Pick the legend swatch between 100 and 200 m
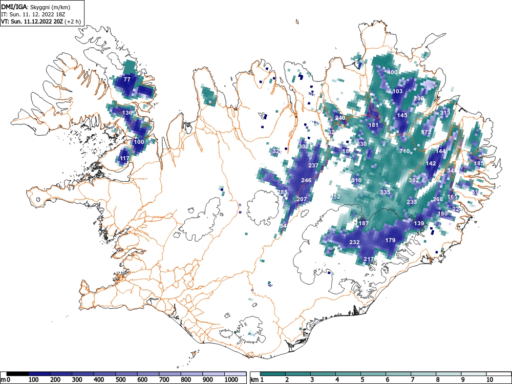 [x=39, y=374]
